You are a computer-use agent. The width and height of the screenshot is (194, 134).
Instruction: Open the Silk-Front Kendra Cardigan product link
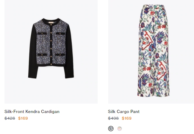(x=32, y=112)
